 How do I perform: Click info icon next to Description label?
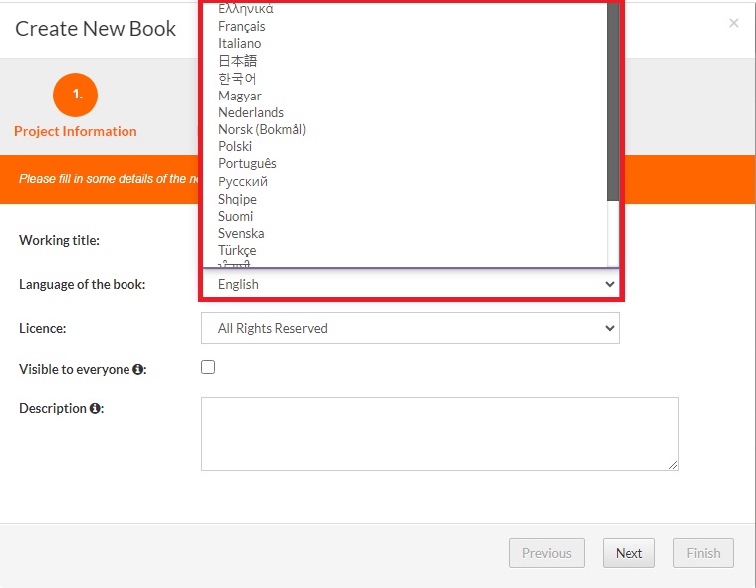point(95,408)
